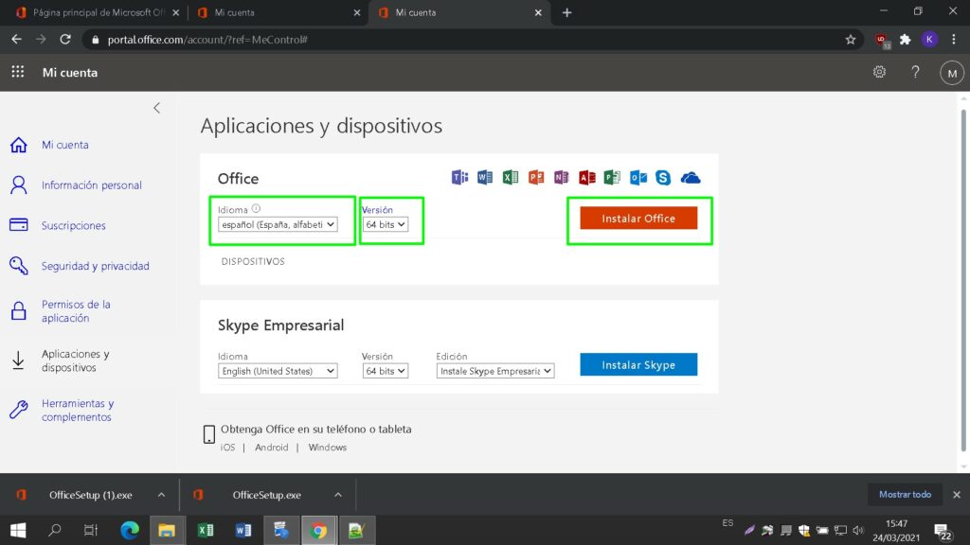The image size is (970, 545).
Task: Expand the Office Idioma language dropdown
Action: click(x=278, y=225)
